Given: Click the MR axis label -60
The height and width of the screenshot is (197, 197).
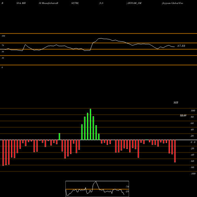Looking at the screenshot, I should [192, 161].
